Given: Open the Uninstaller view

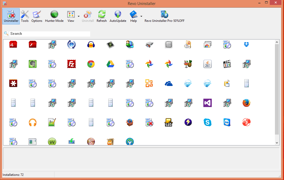Looking at the screenshot, I should [11, 16].
